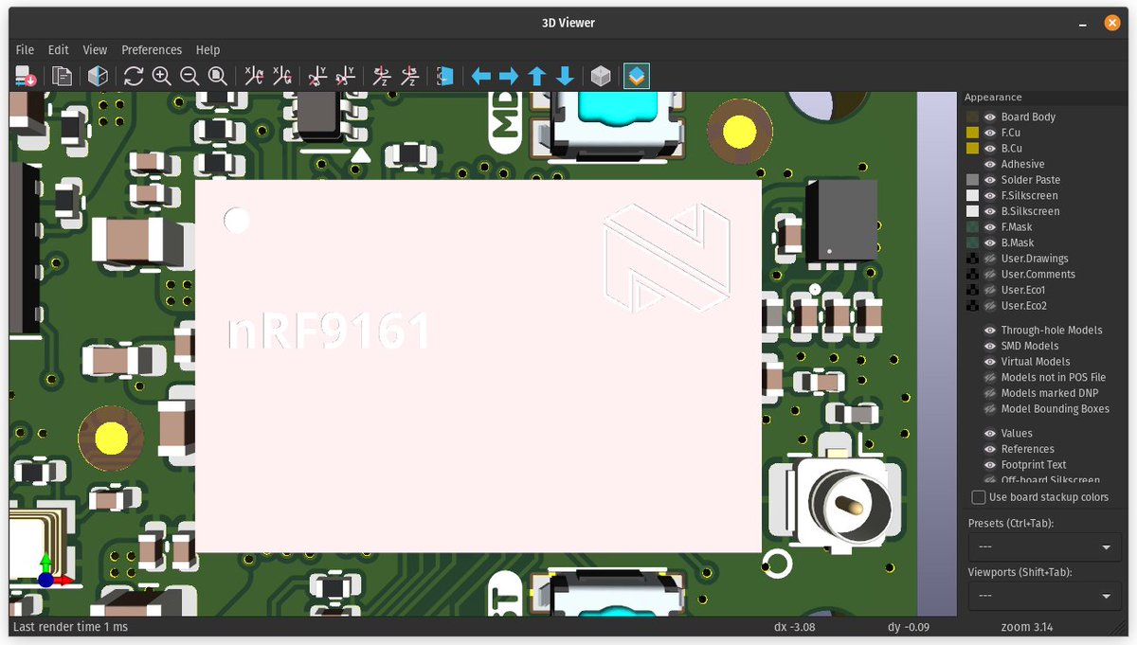
Task: Rotate Y clockwise using toolbar icon
Action: (x=317, y=76)
